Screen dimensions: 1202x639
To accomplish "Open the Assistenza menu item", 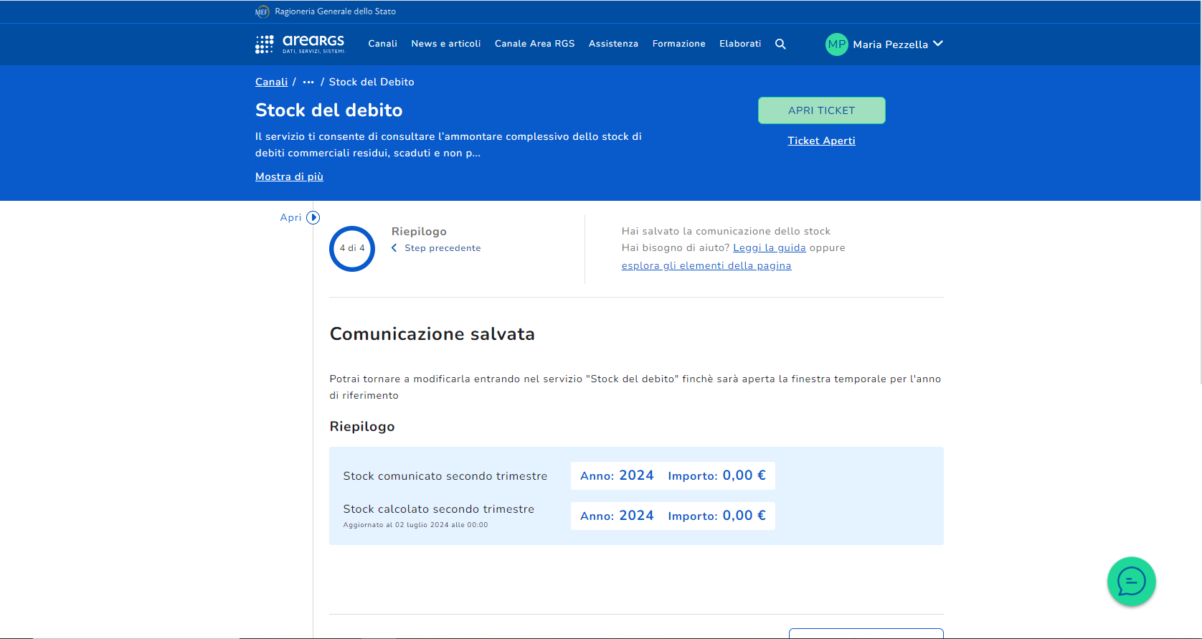I will tap(613, 44).
